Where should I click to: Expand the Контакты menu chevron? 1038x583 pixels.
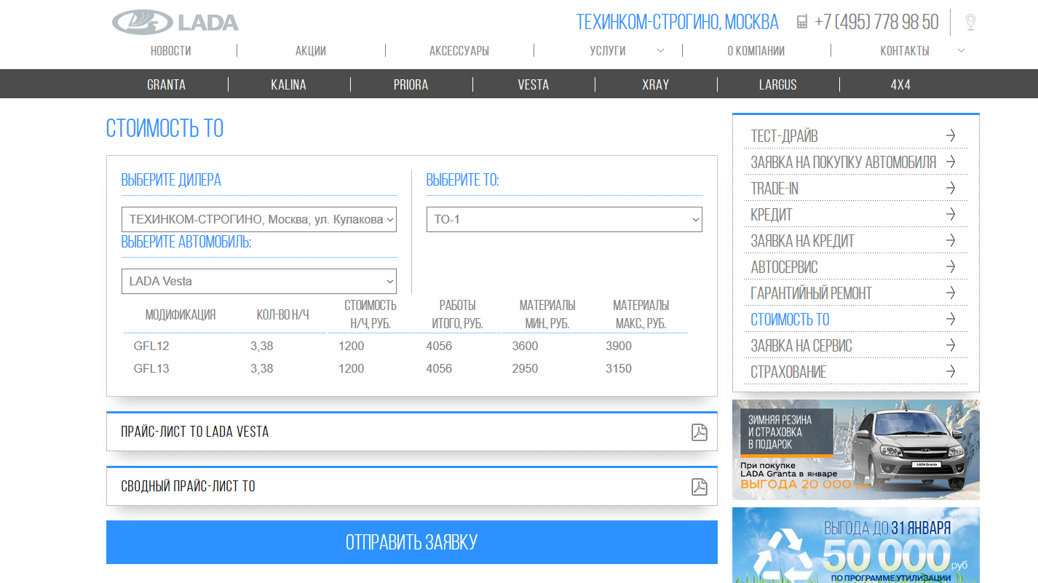coord(961,51)
